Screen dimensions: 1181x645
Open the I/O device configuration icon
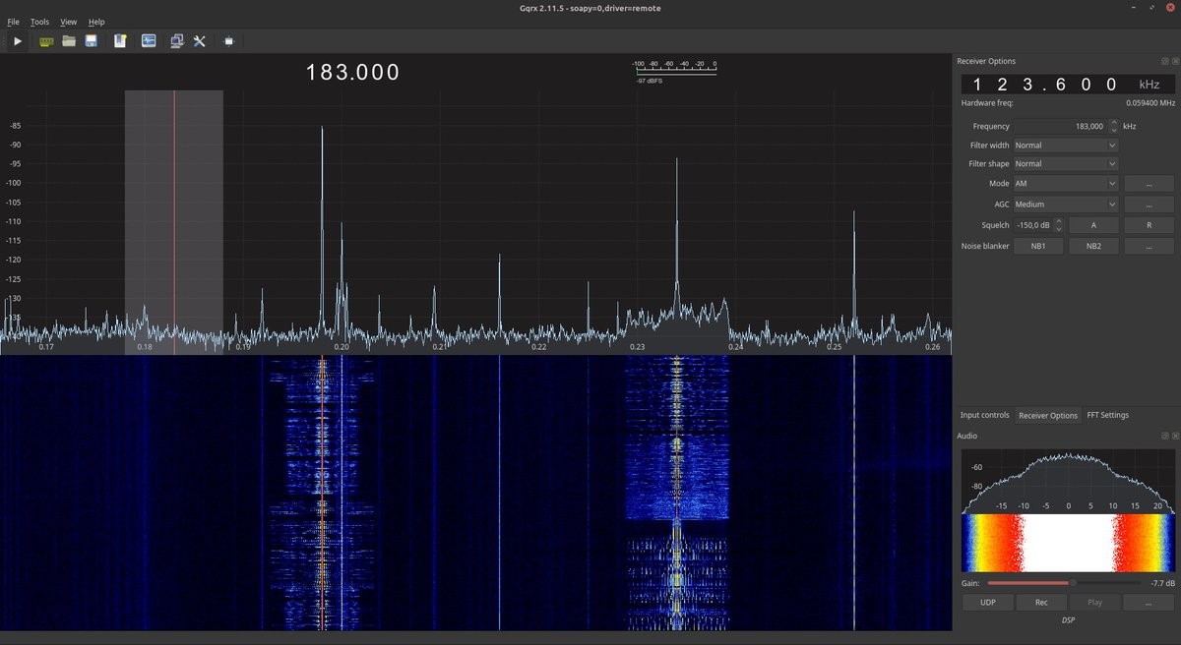point(45,41)
